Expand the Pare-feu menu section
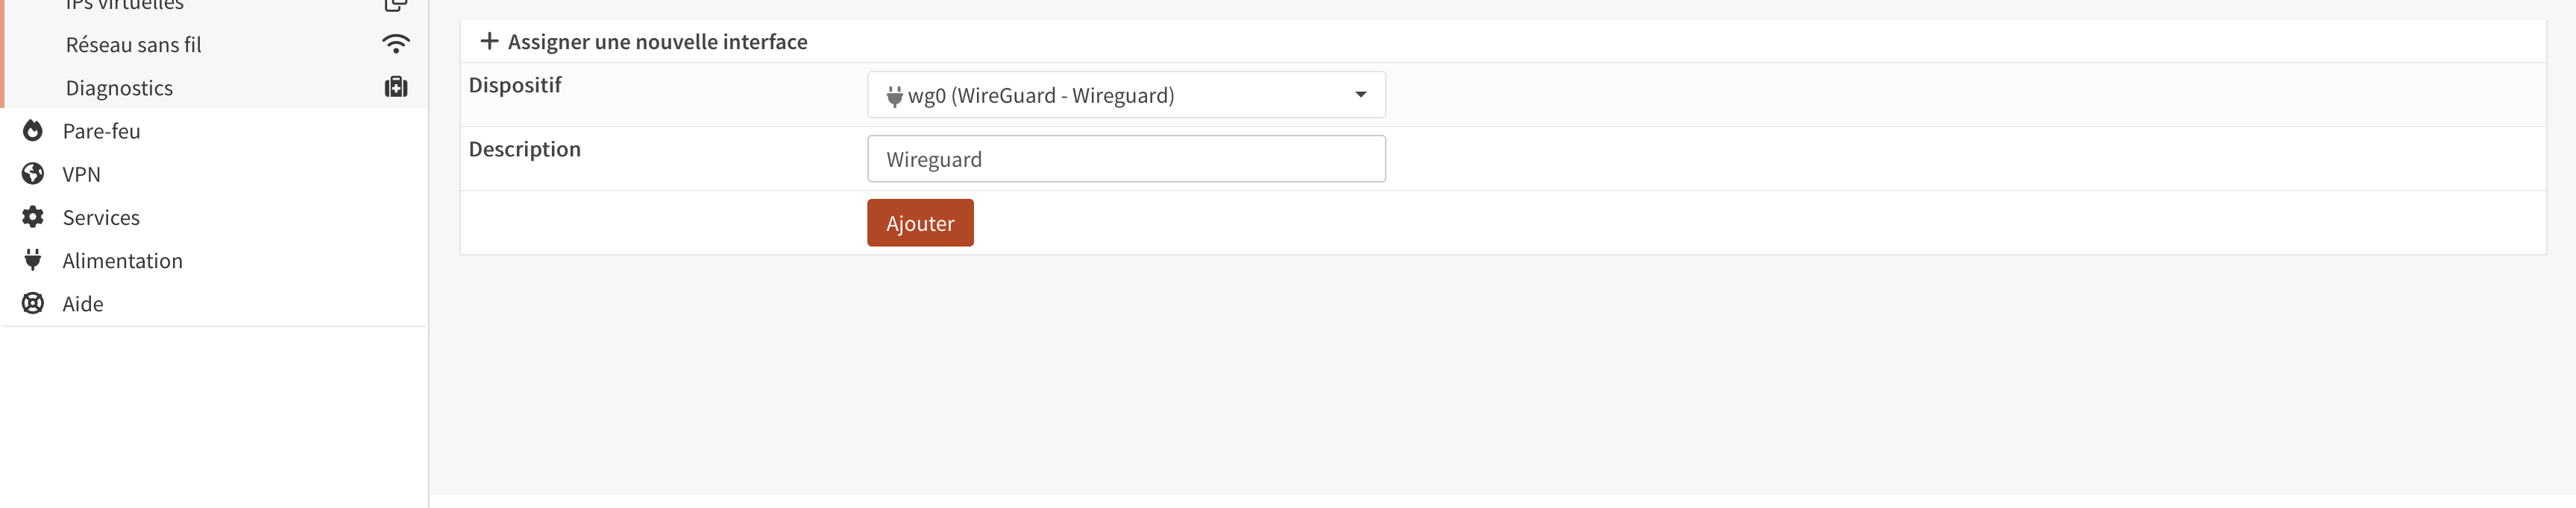 click(101, 131)
